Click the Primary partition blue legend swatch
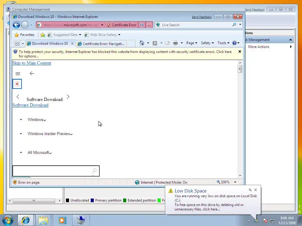The image size is (302, 226). click(x=92, y=200)
